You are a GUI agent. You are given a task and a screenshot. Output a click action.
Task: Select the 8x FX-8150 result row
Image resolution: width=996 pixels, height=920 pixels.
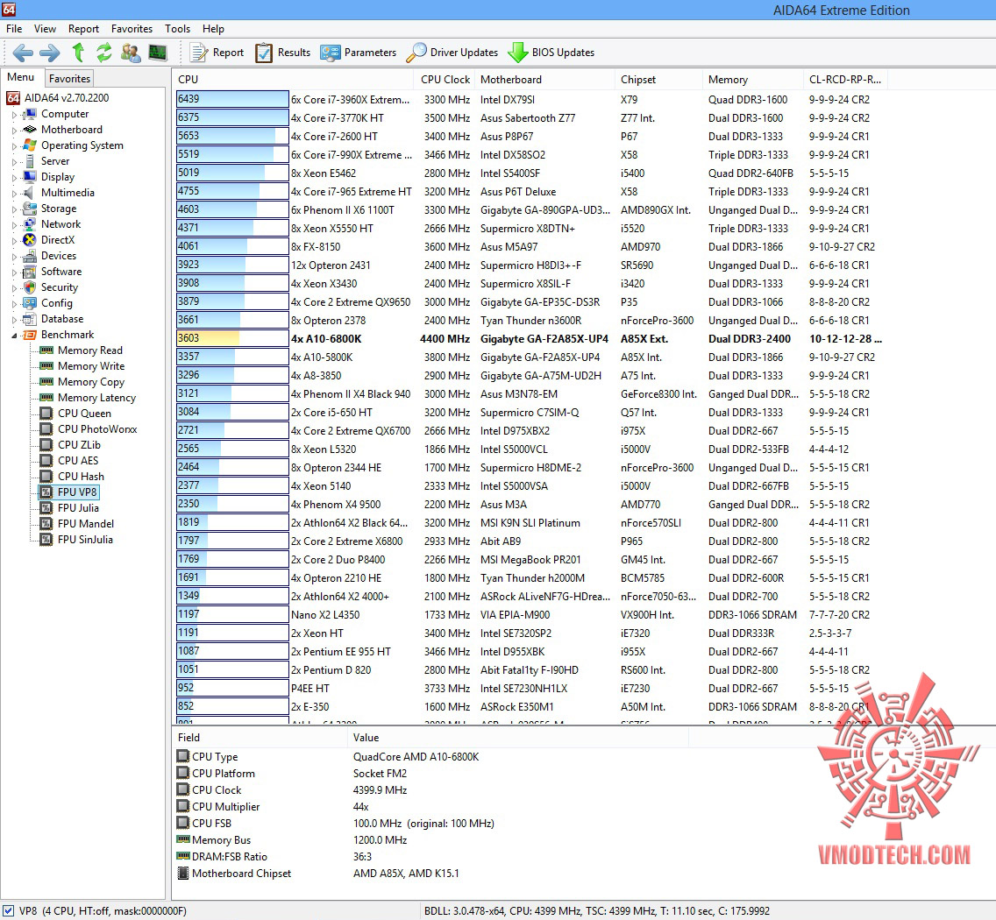coord(530,247)
